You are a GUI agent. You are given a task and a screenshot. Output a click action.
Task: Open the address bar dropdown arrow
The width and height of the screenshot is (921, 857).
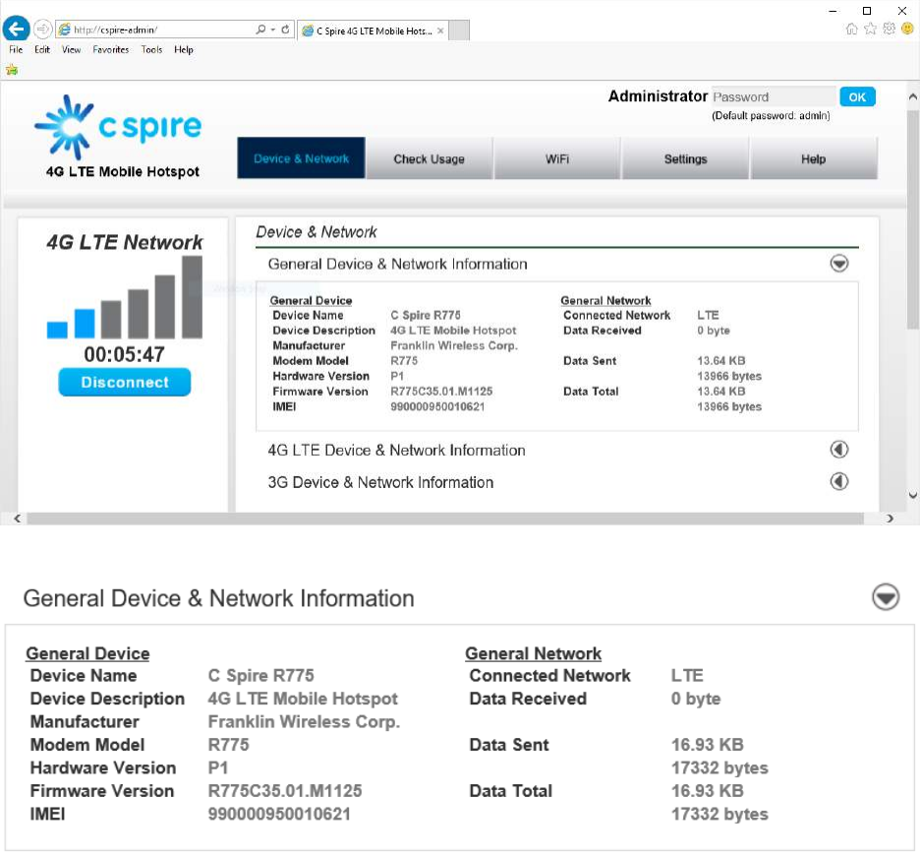tap(273, 29)
